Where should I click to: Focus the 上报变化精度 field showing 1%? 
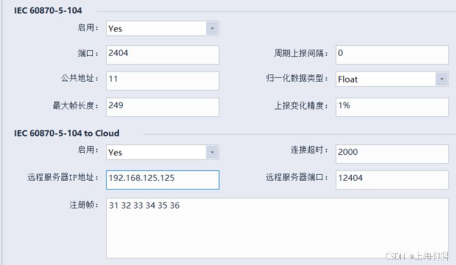pyautogui.click(x=391, y=105)
